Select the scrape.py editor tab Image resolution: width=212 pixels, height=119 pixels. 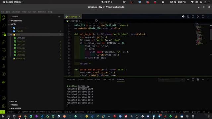pyautogui.click(x=73, y=17)
